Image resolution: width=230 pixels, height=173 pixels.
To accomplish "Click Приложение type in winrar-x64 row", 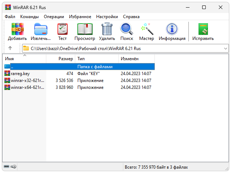I will pyautogui.click(x=90, y=87).
